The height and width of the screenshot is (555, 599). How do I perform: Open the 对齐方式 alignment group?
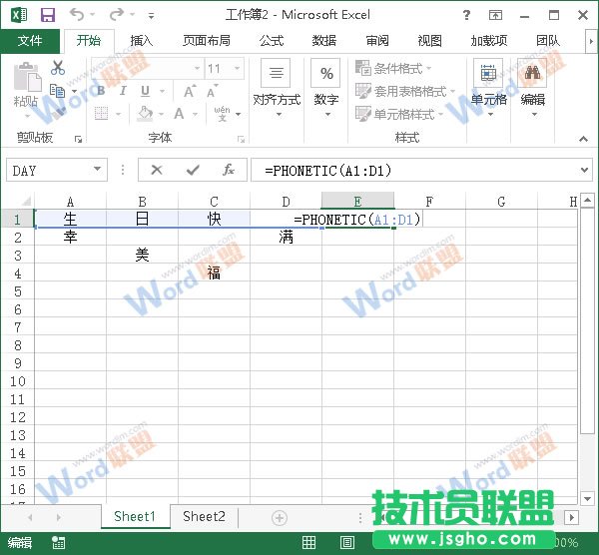coord(277,89)
